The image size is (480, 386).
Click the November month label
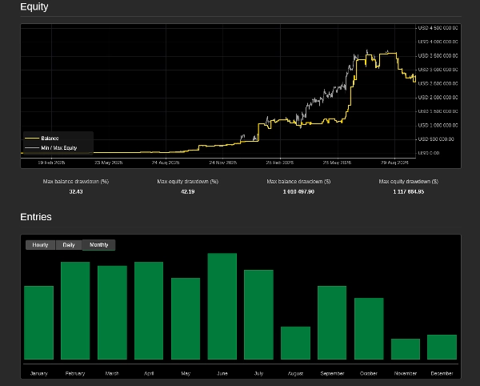406,373
